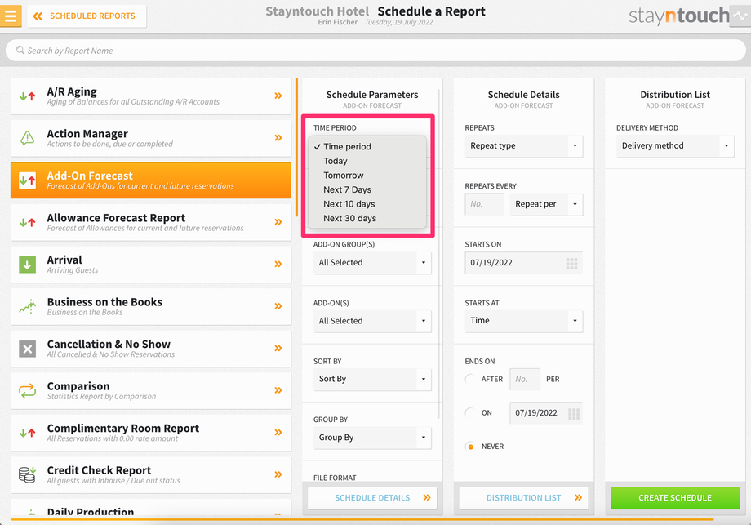Choose Next 7 Days option

367,189
